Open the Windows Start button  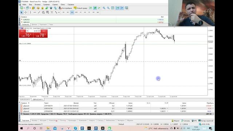click(x=21, y=128)
